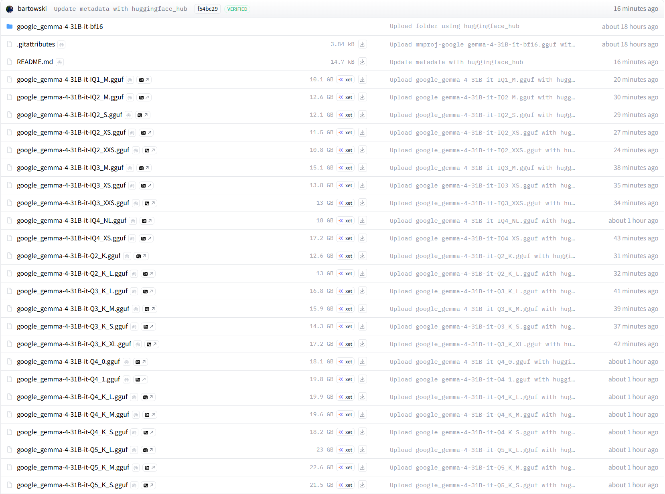Click the xet badge on the Q3_K_XL.gguf row
This screenshot has height=494, width=665.
tap(345, 344)
